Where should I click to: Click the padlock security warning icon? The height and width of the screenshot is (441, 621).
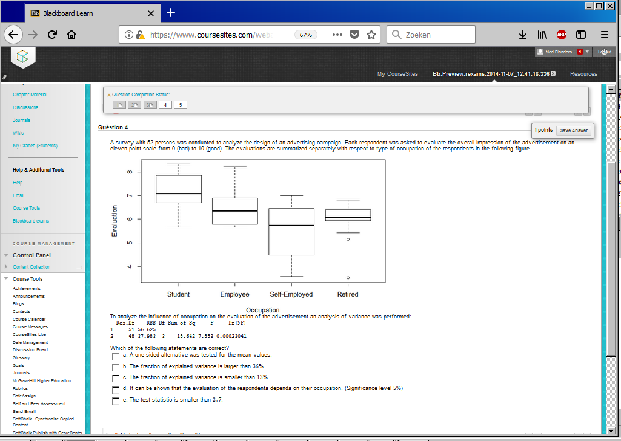point(140,35)
